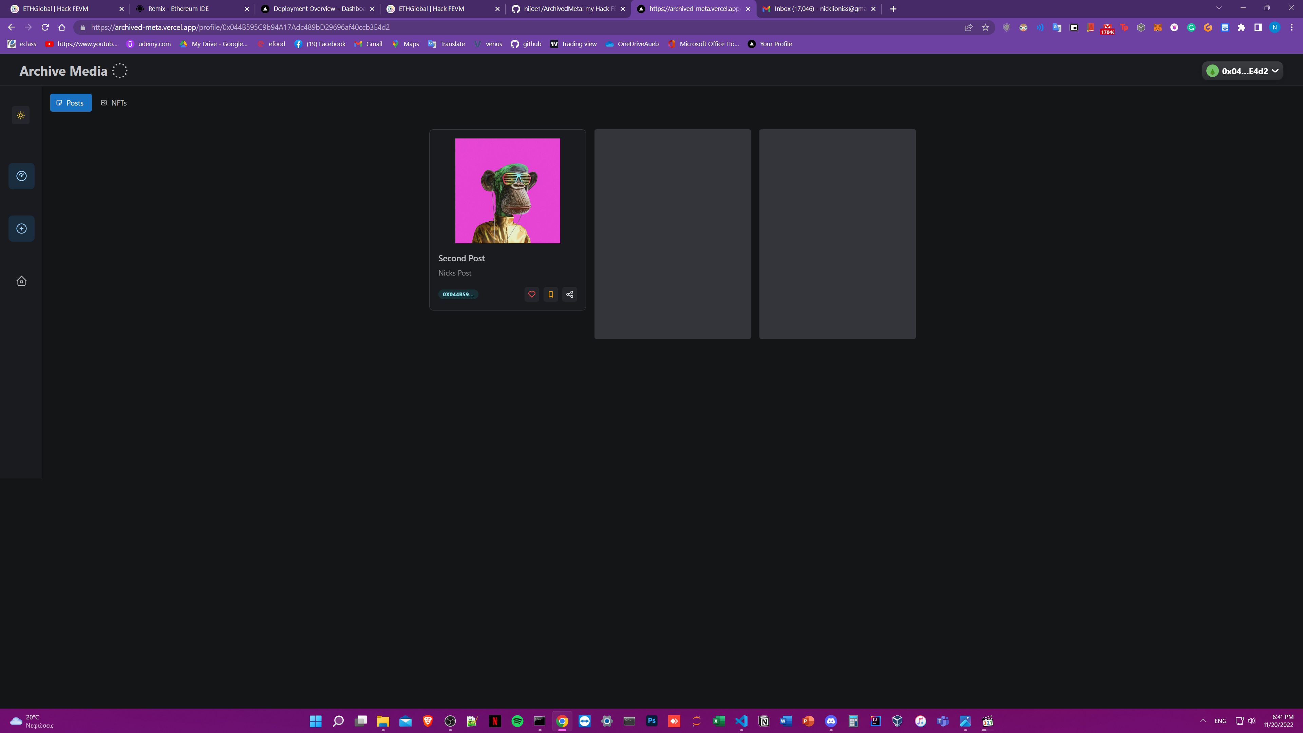The height and width of the screenshot is (733, 1303).
Task: Click the browser back arrow
Action: tap(11, 27)
